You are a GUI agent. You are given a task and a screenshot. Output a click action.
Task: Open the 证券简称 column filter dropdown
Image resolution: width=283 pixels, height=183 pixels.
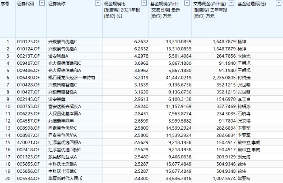(98, 3)
